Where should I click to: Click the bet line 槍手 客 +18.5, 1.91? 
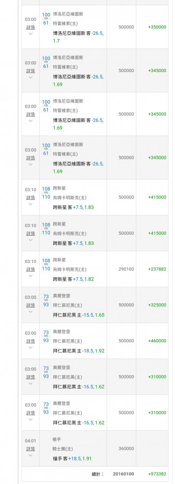click(x=73, y=459)
